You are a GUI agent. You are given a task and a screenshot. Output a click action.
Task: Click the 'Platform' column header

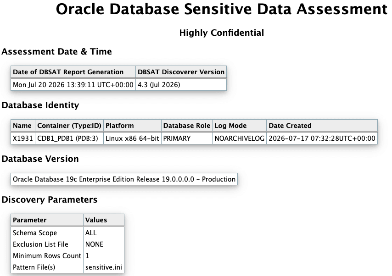pos(132,126)
